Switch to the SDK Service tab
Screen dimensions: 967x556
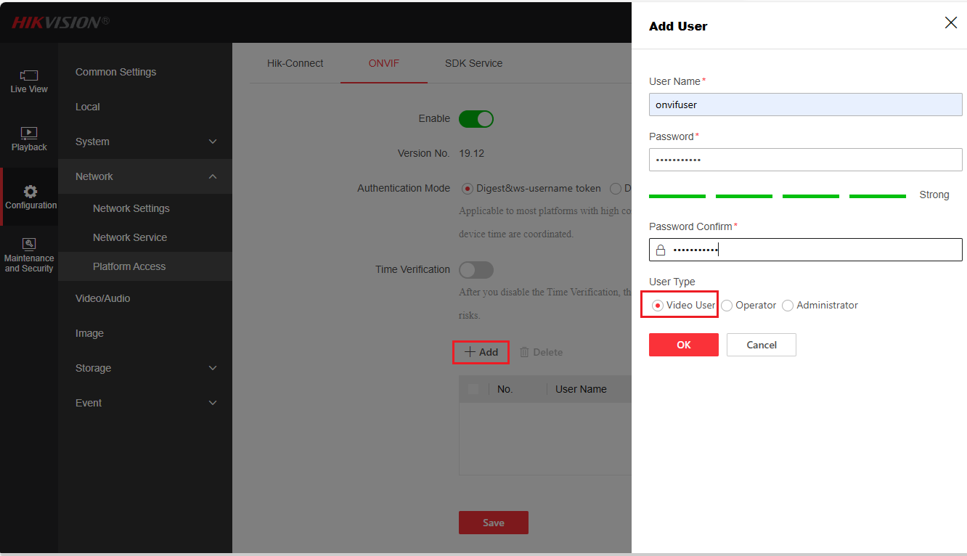pos(473,63)
